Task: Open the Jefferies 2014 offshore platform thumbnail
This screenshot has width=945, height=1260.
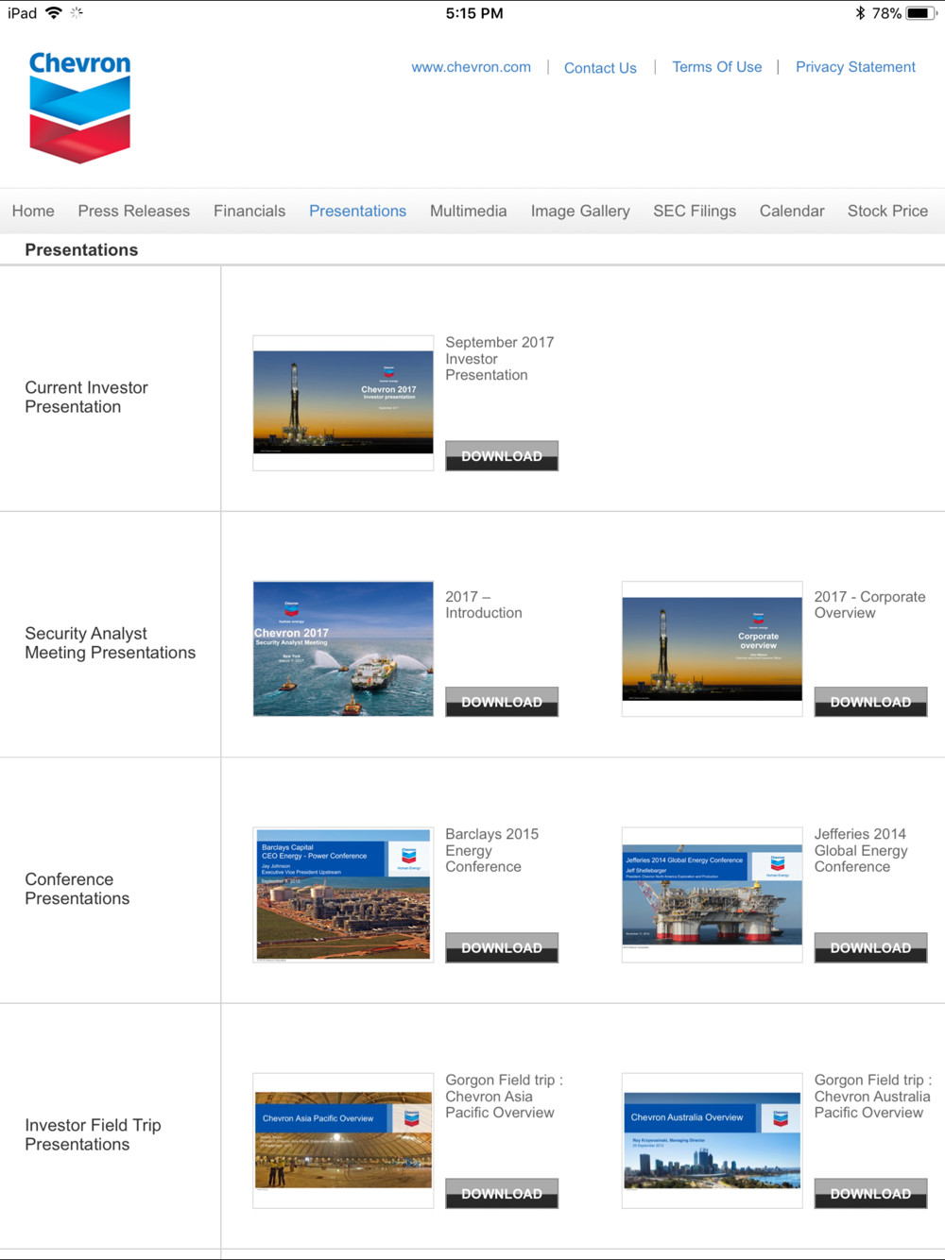Action: [712, 894]
